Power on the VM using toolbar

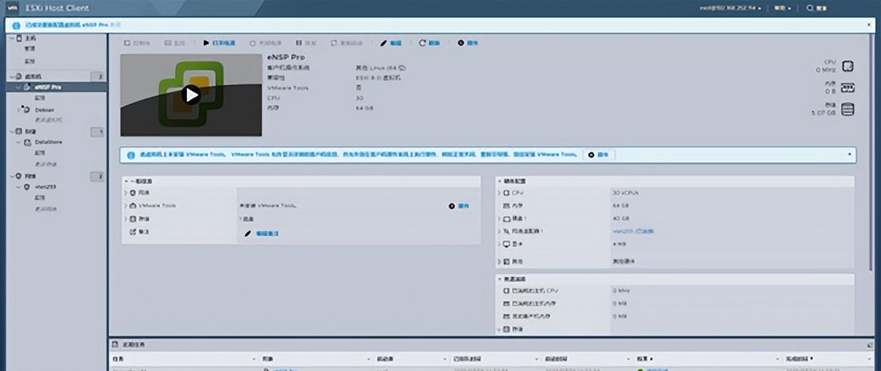[x=219, y=43]
